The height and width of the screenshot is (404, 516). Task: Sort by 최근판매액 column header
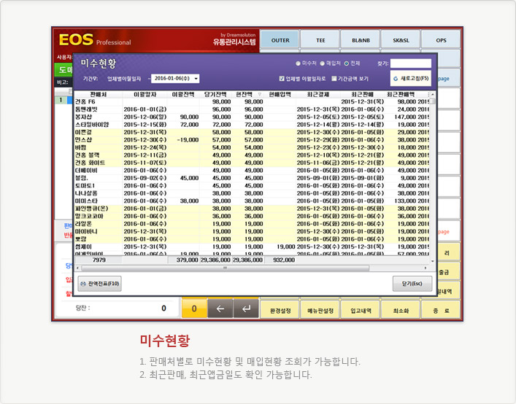pyautogui.click(x=401, y=95)
